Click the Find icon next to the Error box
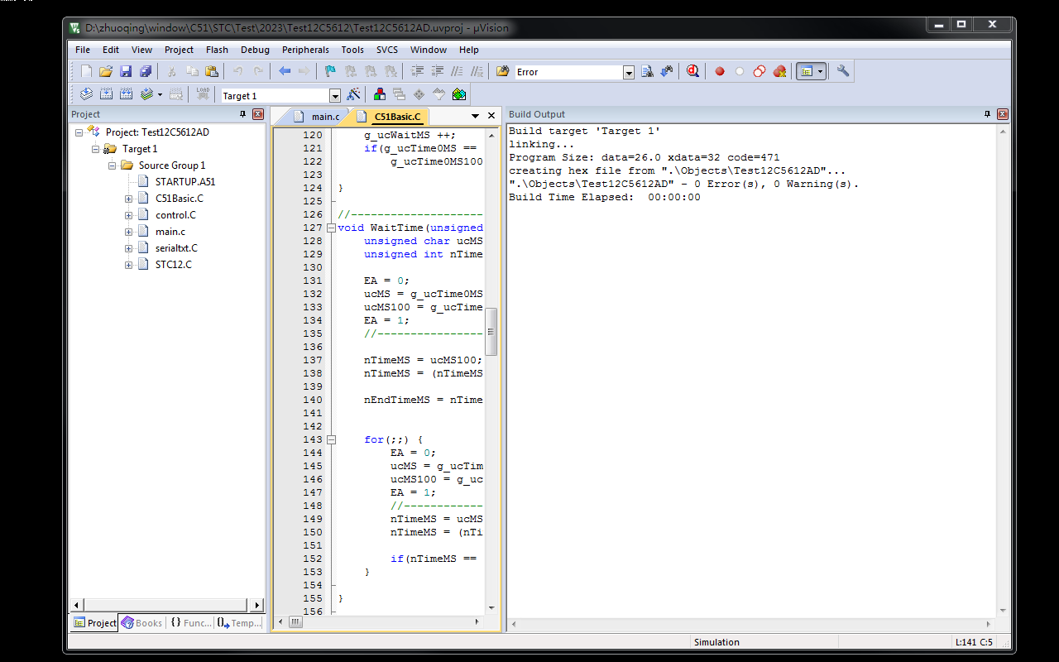 (648, 72)
